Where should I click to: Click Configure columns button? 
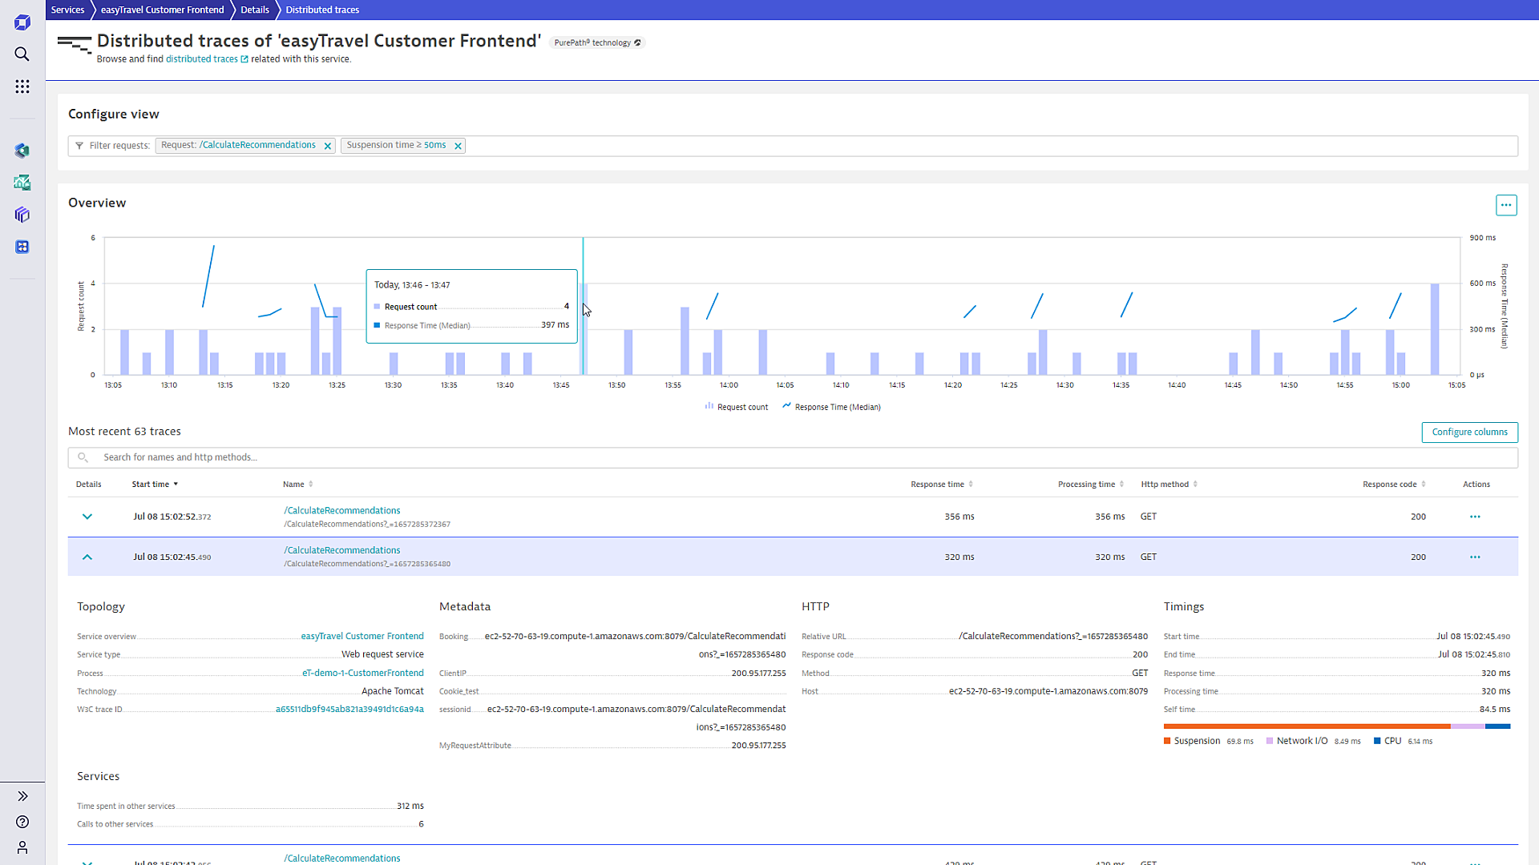click(x=1469, y=432)
